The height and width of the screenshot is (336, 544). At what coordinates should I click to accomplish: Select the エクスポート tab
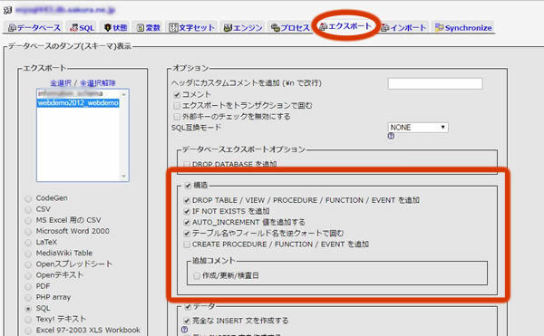tap(345, 26)
